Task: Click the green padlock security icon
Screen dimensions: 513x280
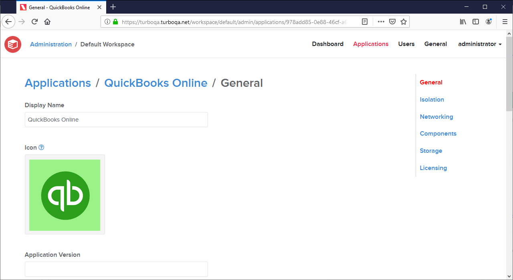Action: pyautogui.click(x=115, y=22)
